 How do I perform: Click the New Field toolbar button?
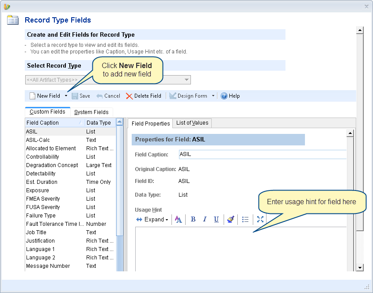pyautogui.click(x=45, y=96)
